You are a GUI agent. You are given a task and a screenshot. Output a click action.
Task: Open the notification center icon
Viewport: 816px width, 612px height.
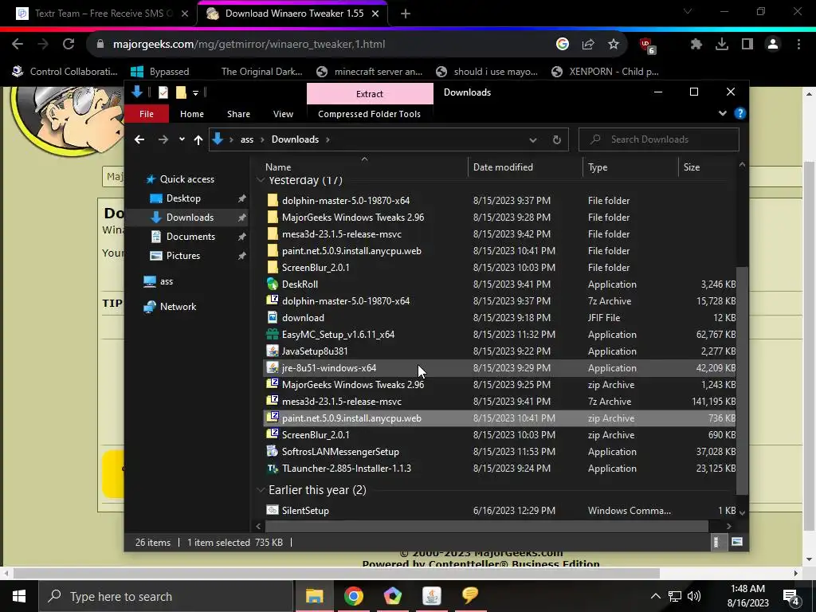coord(791,597)
